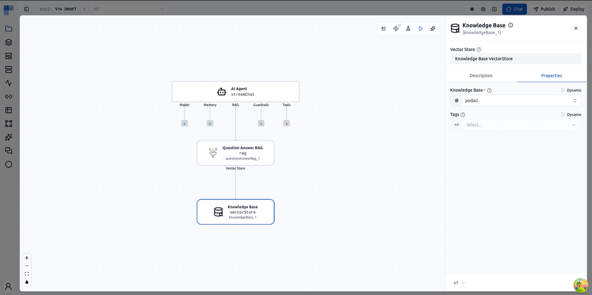The height and width of the screenshot is (295, 592).
Task: Click the blocks layout sidebar icon
Action: click(8, 56)
